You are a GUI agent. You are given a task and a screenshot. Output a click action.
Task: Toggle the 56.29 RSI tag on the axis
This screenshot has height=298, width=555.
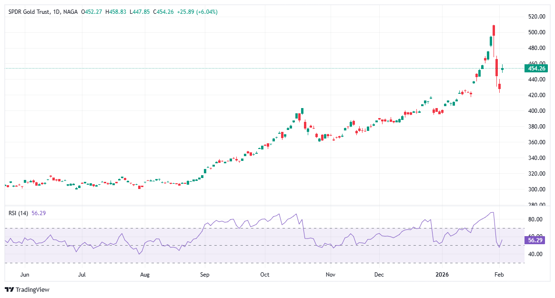tap(535, 241)
